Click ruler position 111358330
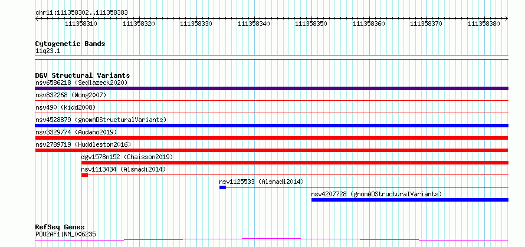 pos(196,24)
